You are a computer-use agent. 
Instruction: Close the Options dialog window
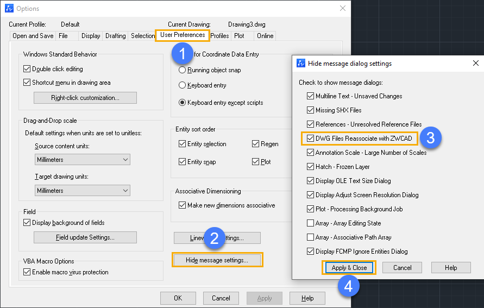tap(343, 8)
